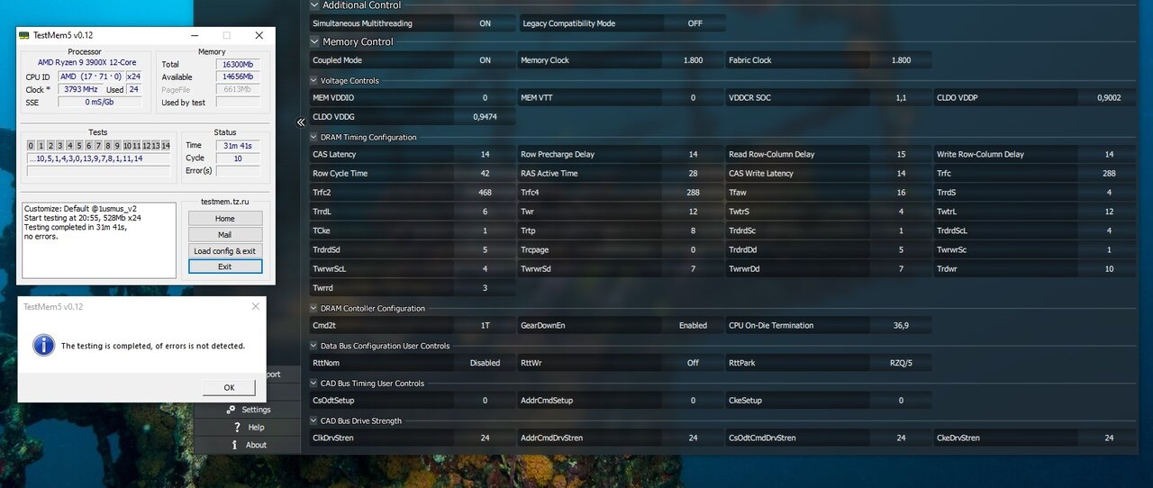Click the Help question mark icon
The width and height of the screenshot is (1153, 488).
pyautogui.click(x=237, y=427)
